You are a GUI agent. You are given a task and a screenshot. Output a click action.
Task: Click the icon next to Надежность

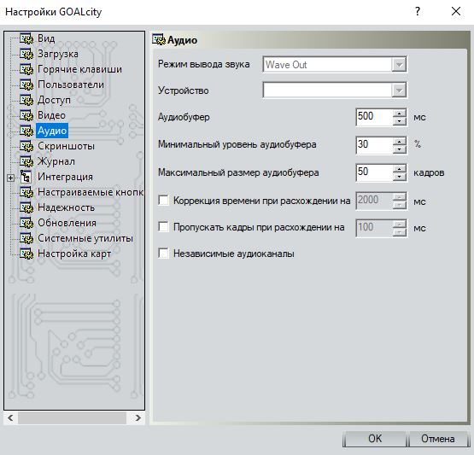[x=26, y=207]
